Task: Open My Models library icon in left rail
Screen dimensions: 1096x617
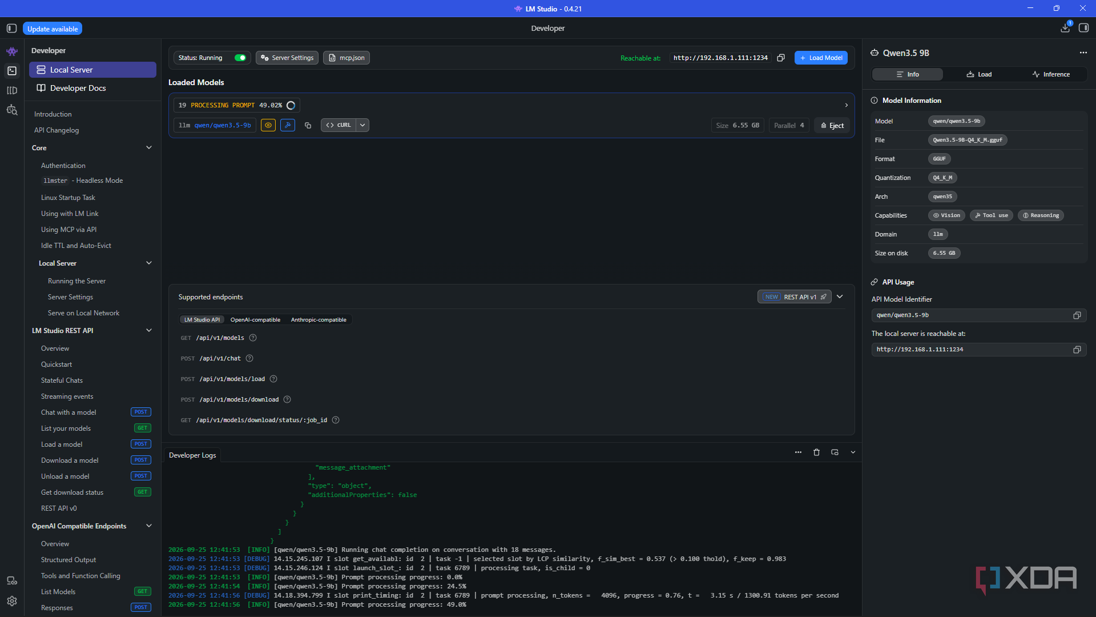Action: [x=12, y=90]
